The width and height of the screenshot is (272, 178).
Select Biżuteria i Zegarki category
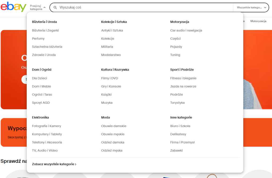[x=45, y=30]
